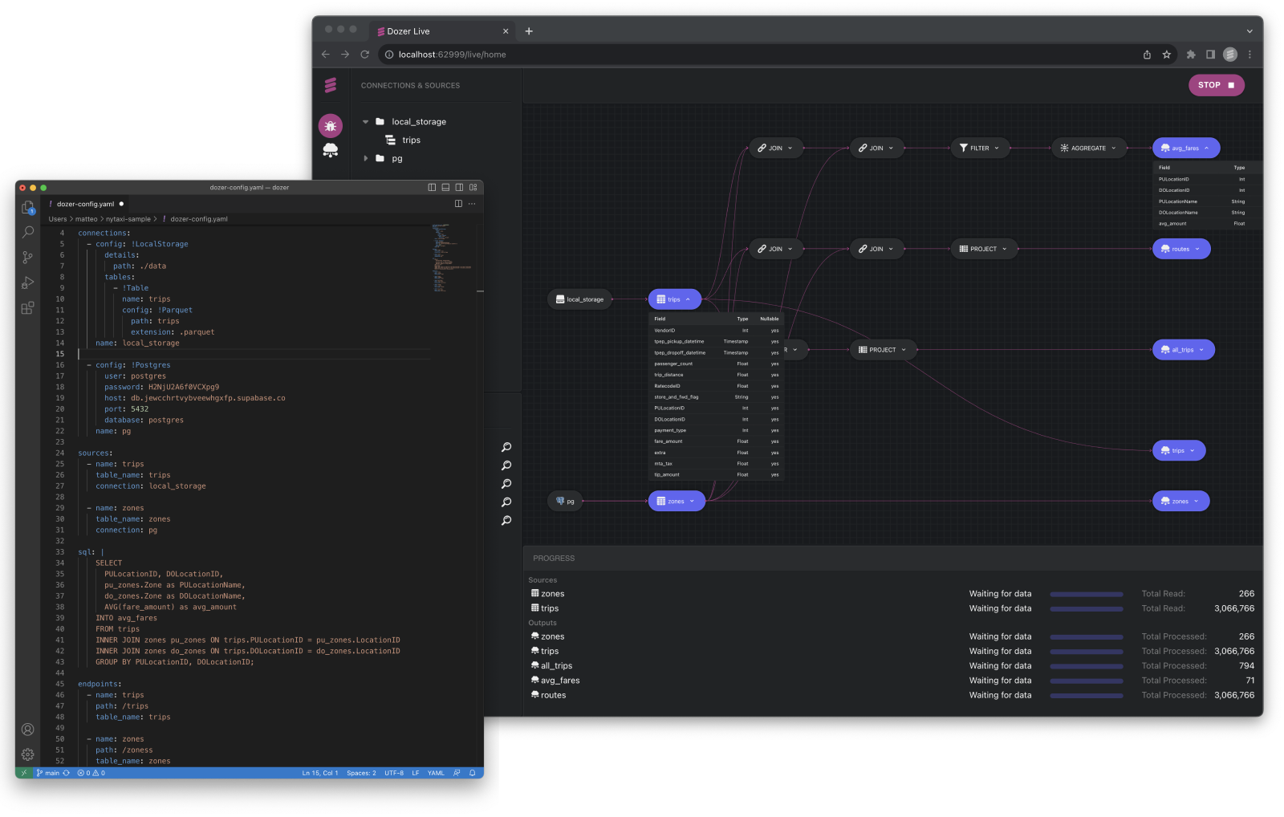
Task: Open Customize Layout in VS Code title bar
Action: [473, 188]
